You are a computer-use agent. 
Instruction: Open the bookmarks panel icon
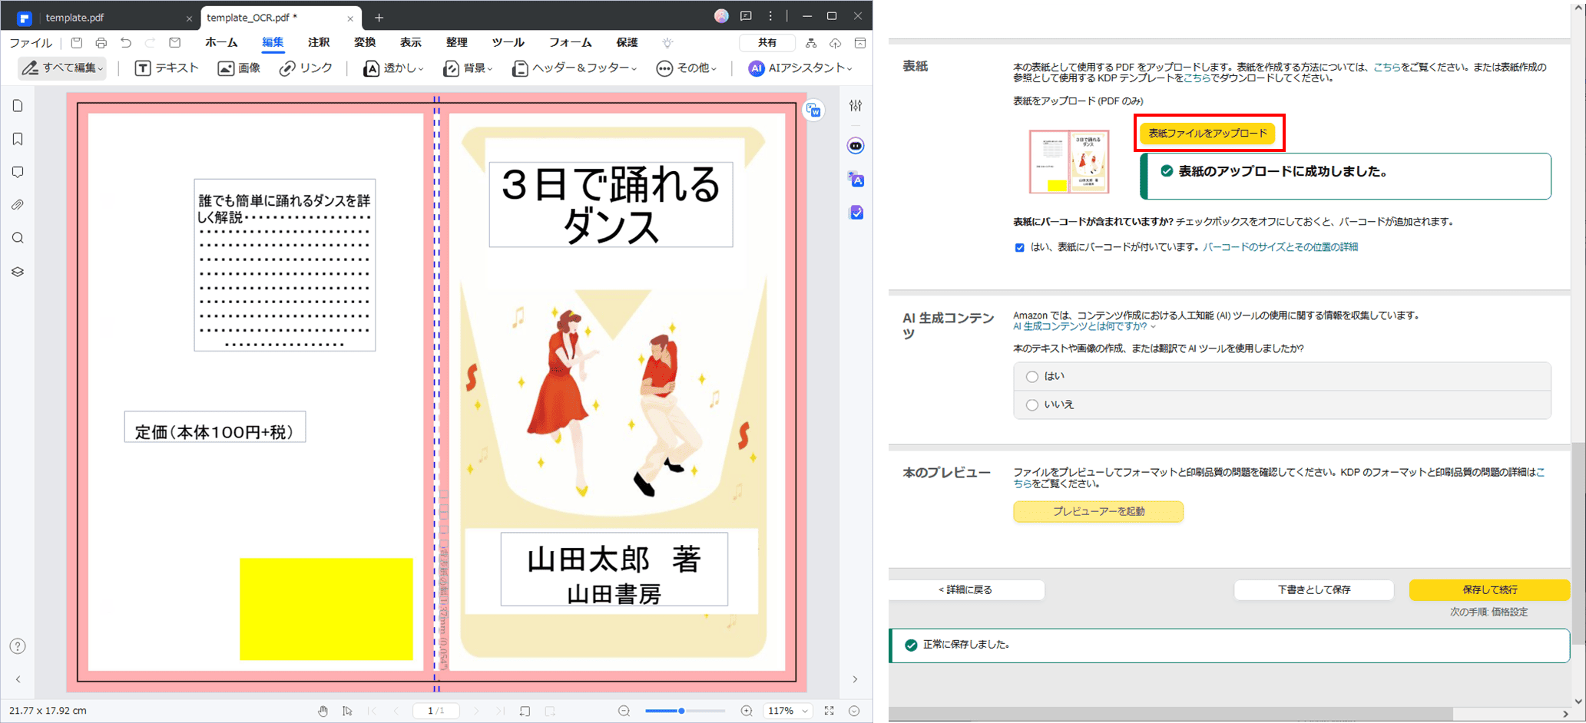18,139
